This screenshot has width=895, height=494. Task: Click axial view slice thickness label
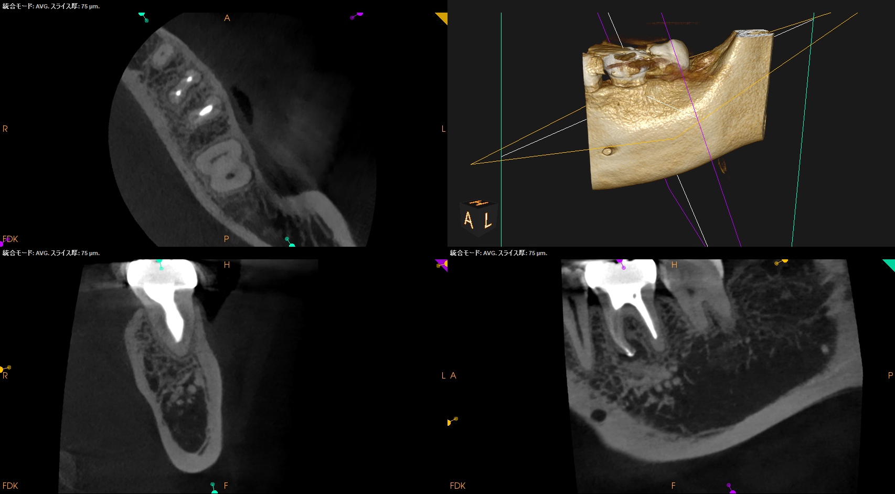click(x=51, y=6)
